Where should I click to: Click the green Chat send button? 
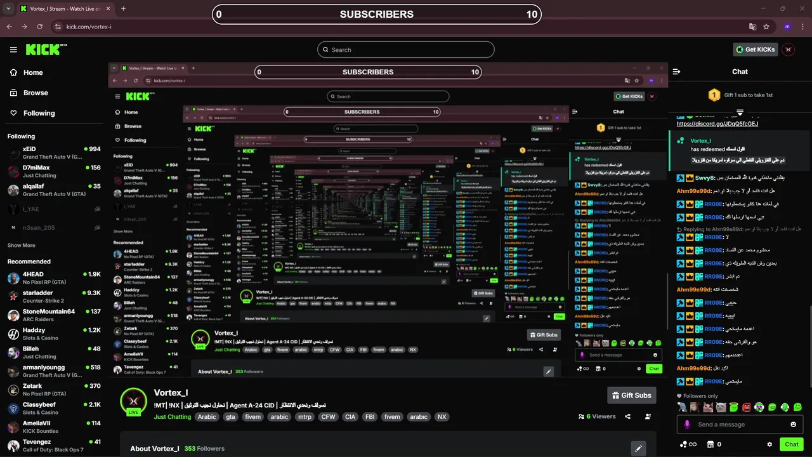pos(792,444)
